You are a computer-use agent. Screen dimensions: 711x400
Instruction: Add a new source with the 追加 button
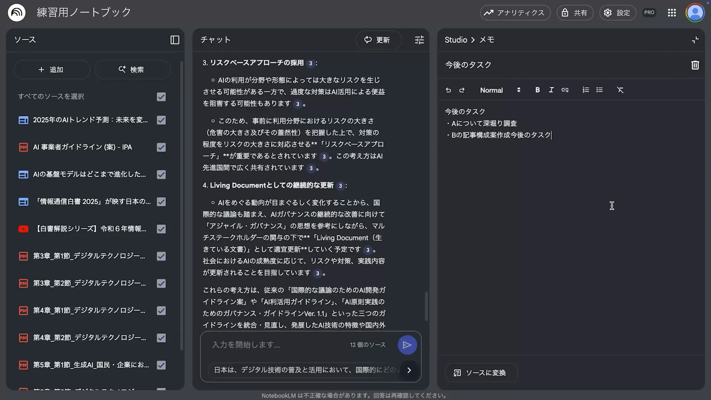tap(51, 69)
